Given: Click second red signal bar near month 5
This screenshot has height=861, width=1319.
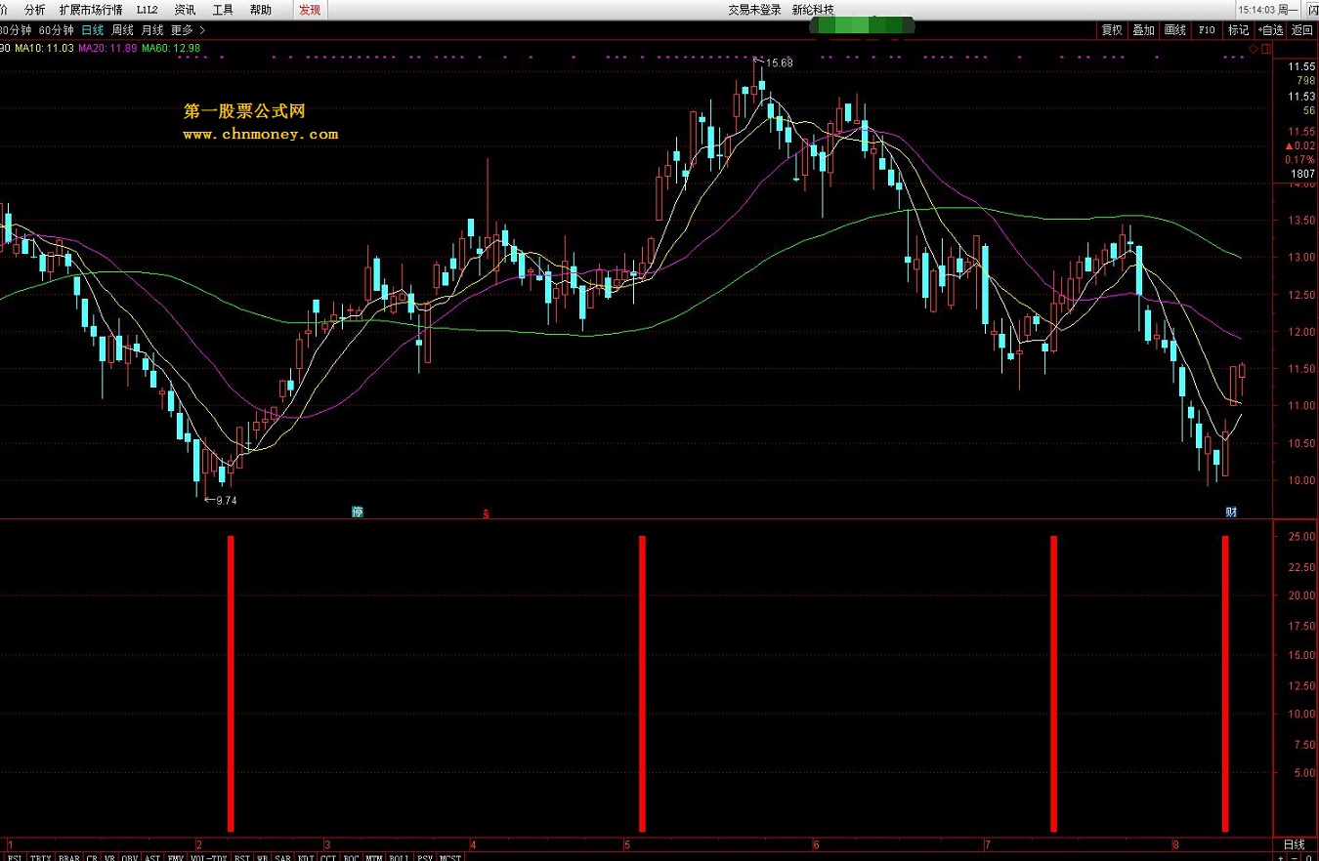Looking at the screenshot, I should (x=643, y=682).
